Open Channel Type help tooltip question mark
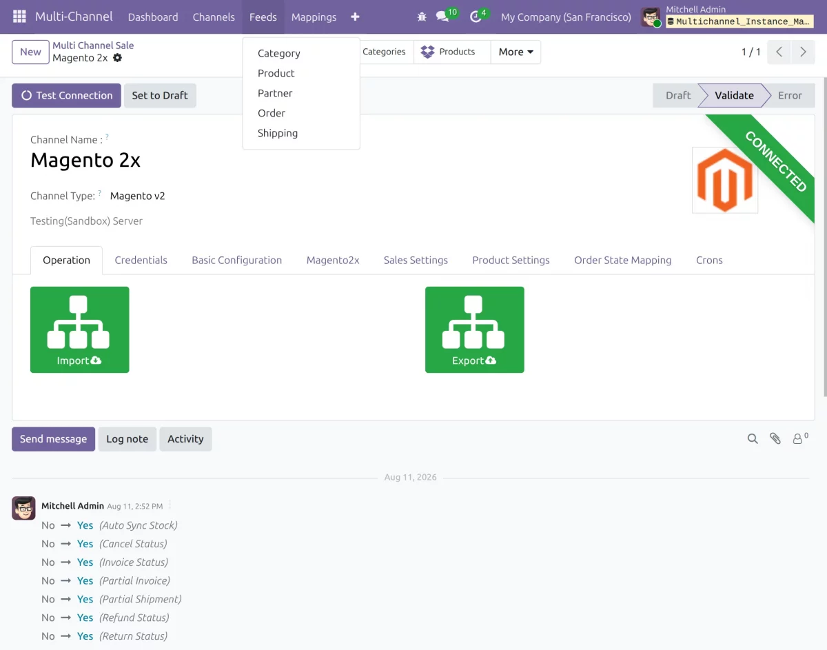The width and height of the screenshot is (827, 650). click(x=100, y=194)
